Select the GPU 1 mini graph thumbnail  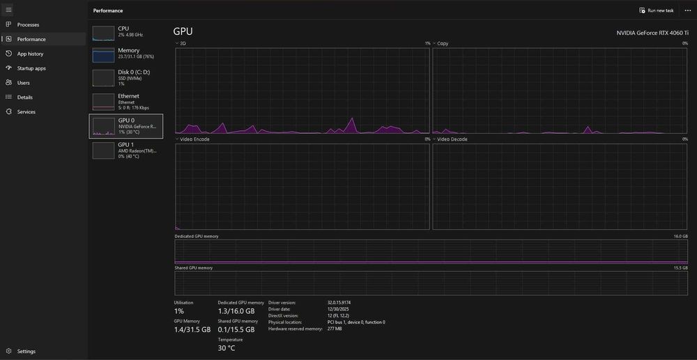click(103, 150)
